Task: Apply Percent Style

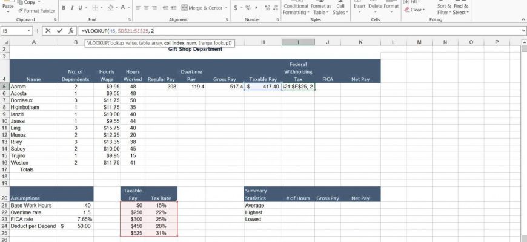Action: coord(248,8)
